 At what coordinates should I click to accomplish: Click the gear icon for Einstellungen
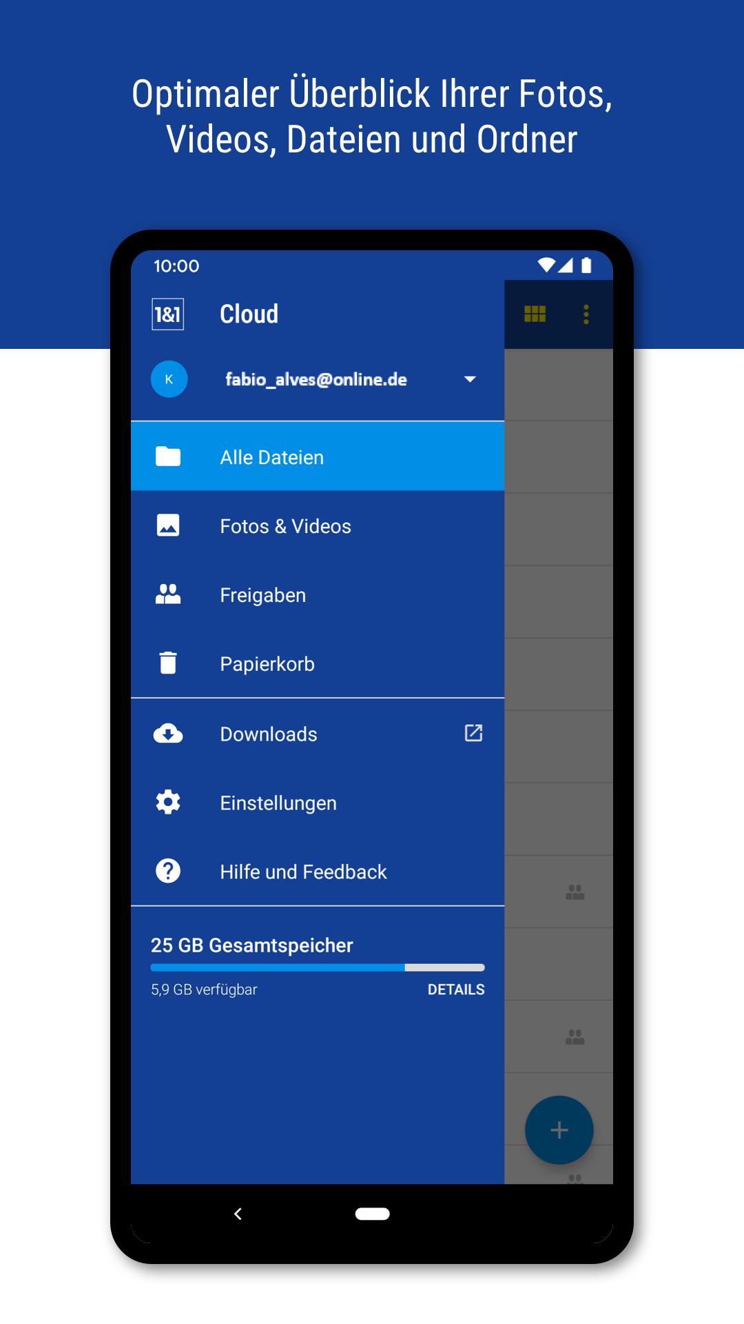click(168, 802)
